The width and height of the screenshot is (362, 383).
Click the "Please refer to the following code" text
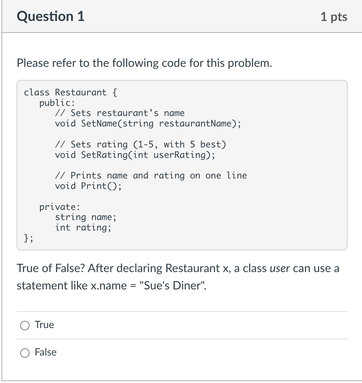coord(145,63)
